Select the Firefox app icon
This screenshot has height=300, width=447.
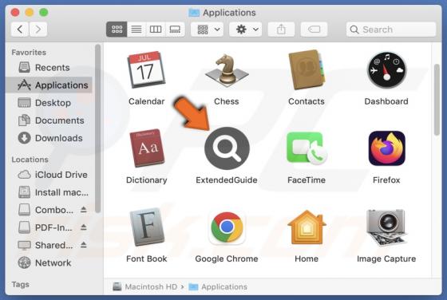pyautogui.click(x=386, y=148)
